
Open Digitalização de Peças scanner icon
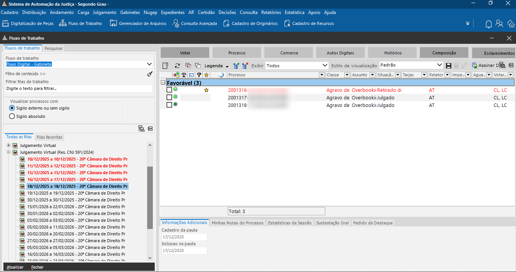tap(5, 23)
